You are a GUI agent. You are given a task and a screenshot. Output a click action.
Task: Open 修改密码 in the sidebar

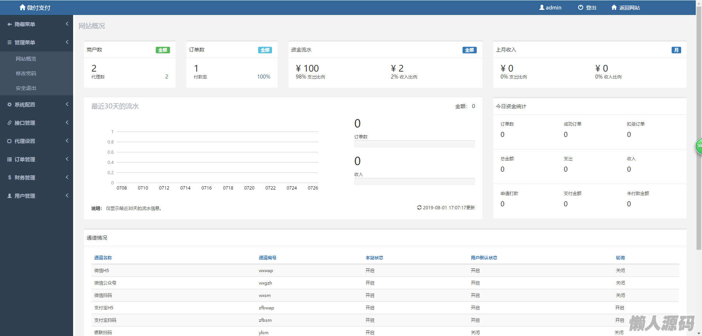click(26, 73)
